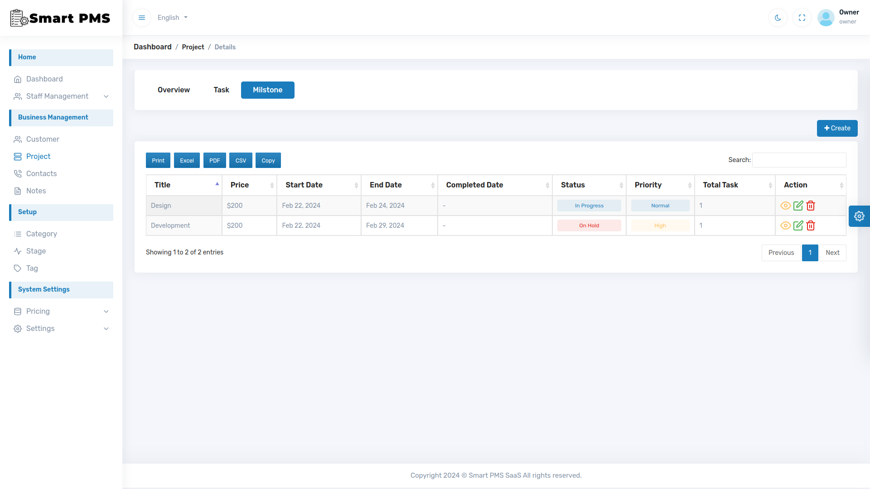The height and width of the screenshot is (489, 870).
Task: Export the table as PDF
Action: pyautogui.click(x=214, y=160)
